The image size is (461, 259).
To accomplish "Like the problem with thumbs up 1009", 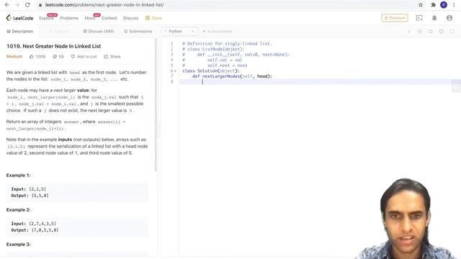I will click(37, 57).
